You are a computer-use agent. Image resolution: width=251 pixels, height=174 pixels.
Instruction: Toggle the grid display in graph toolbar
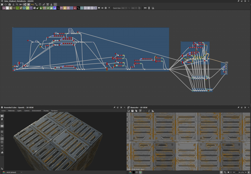55,4
